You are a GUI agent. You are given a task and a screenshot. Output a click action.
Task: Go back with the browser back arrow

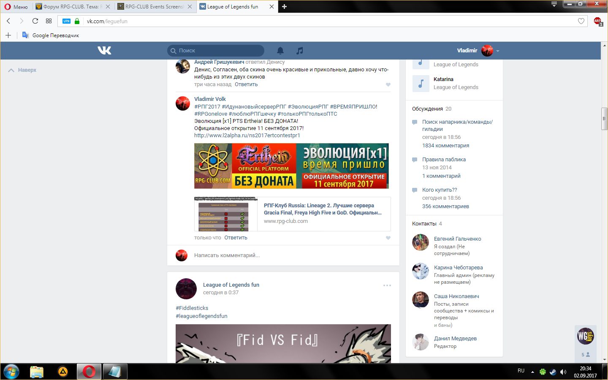pos(8,21)
